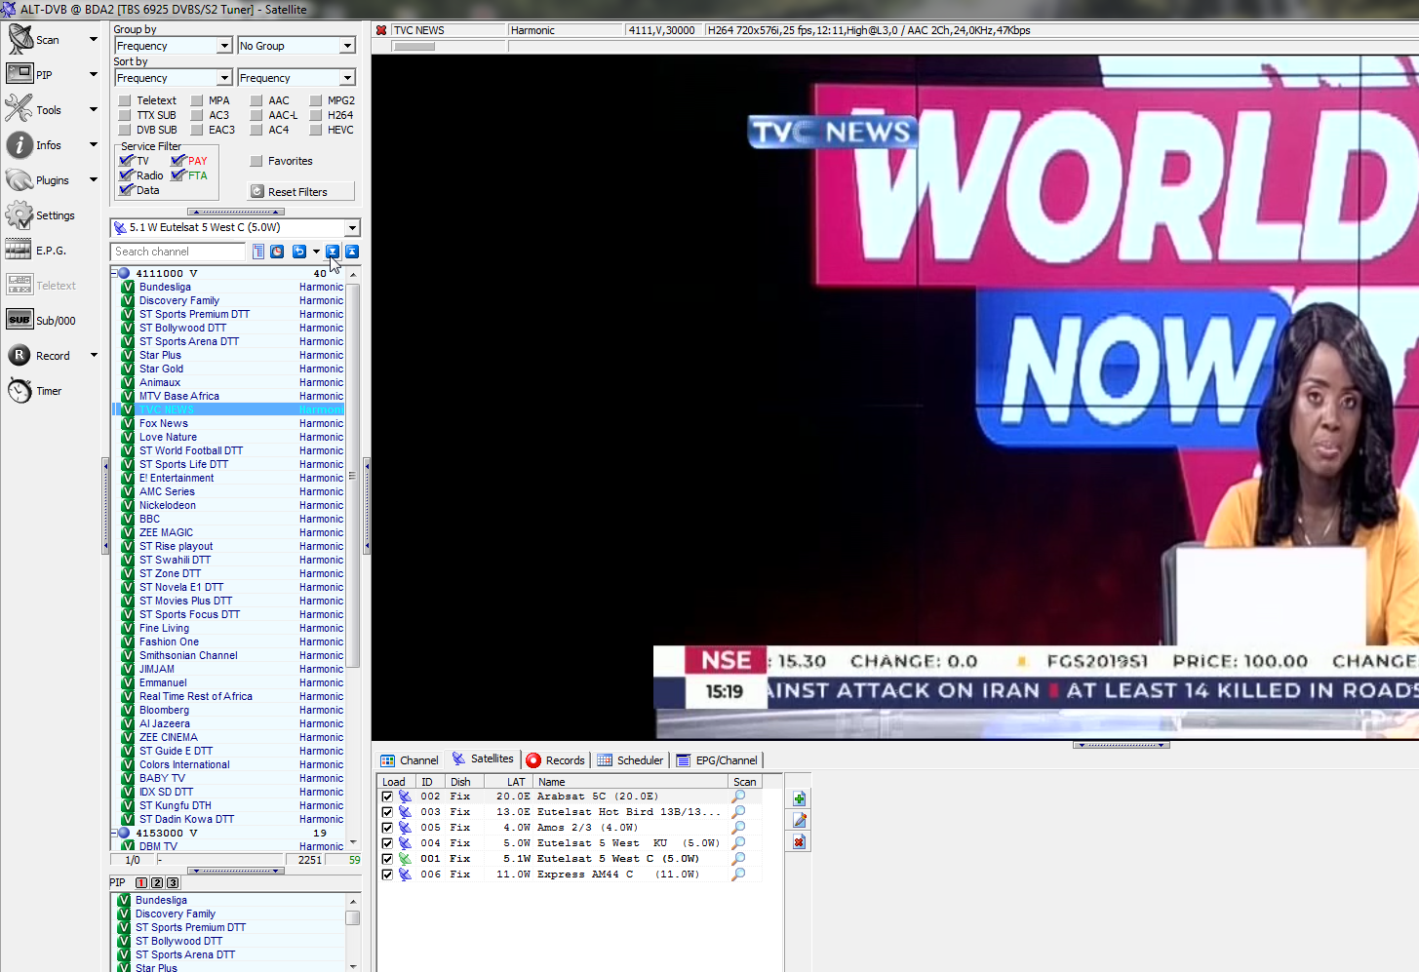The image size is (1419, 972).
Task: Enable the DVB SUB filter checkbox
Action: (x=125, y=130)
